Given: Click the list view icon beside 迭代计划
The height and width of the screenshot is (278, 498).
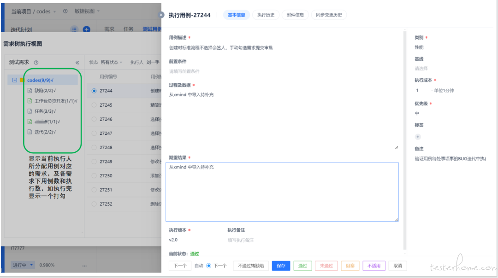Looking at the screenshot, I should (74, 29).
